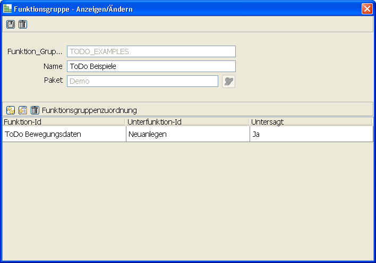The height and width of the screenshot is (263, 376).
Task: Select the ToDo Bewegungsdaten table cell
Action: [x=63, y=134]
